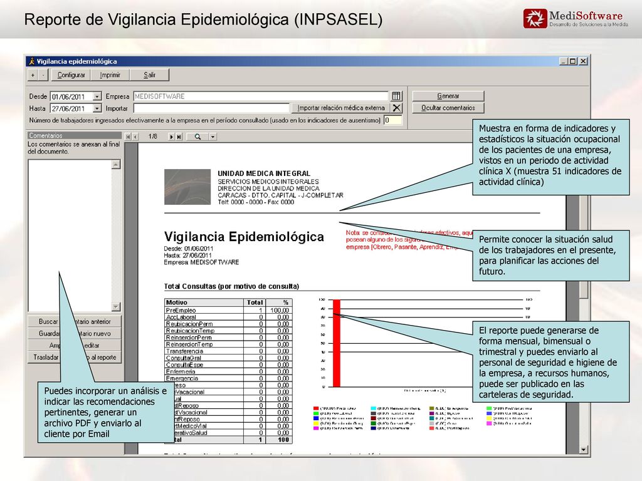Go to previous report page

(135, 137)
